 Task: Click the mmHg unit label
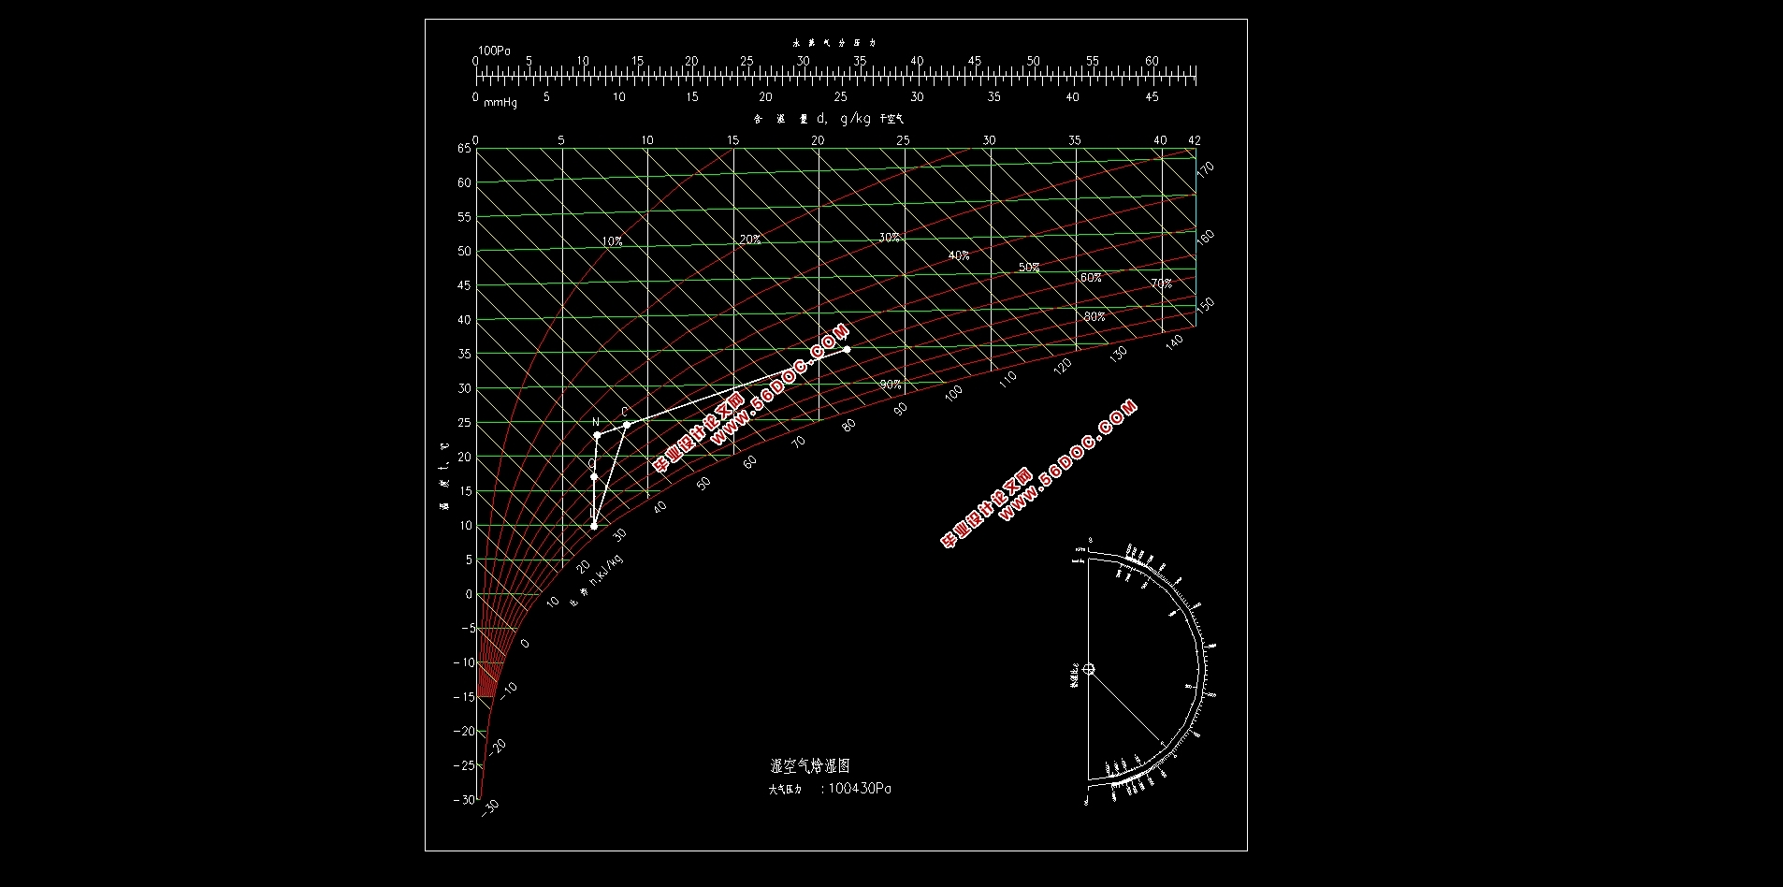tap(500, 103)
